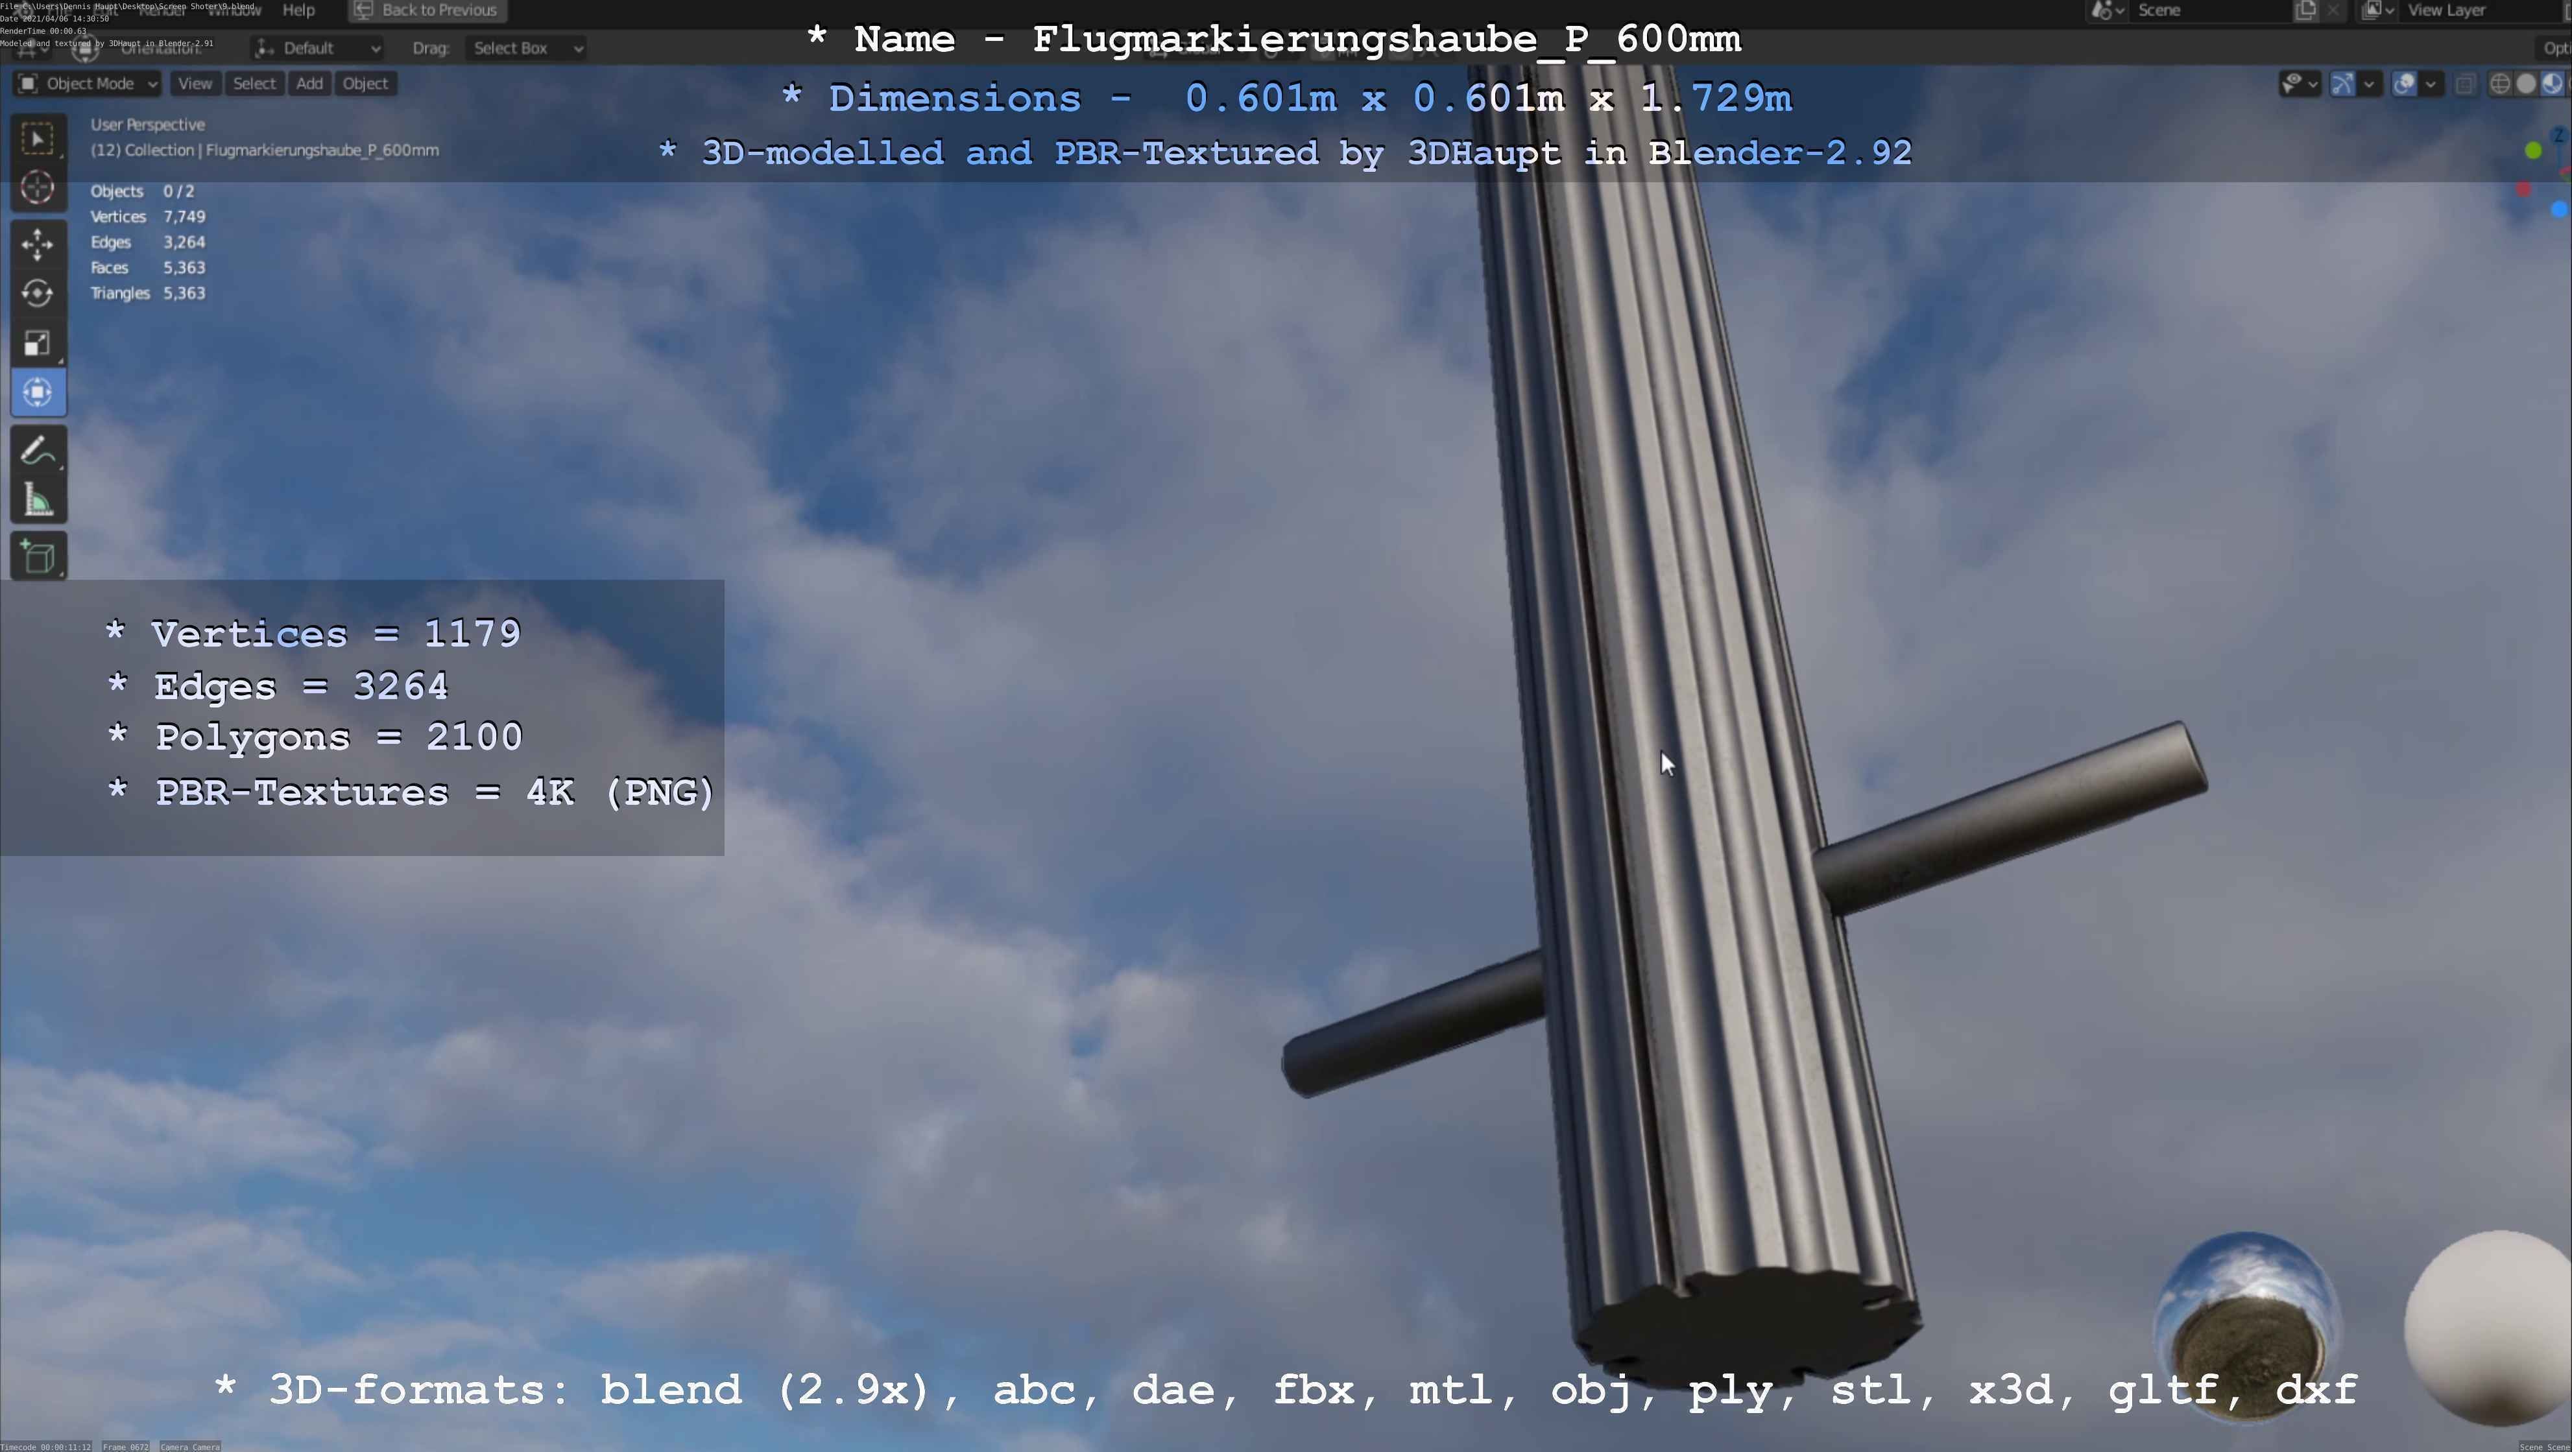Select the Transform tool
The height and width of the screenshot is (1452, 2572).
coord(38,392)
